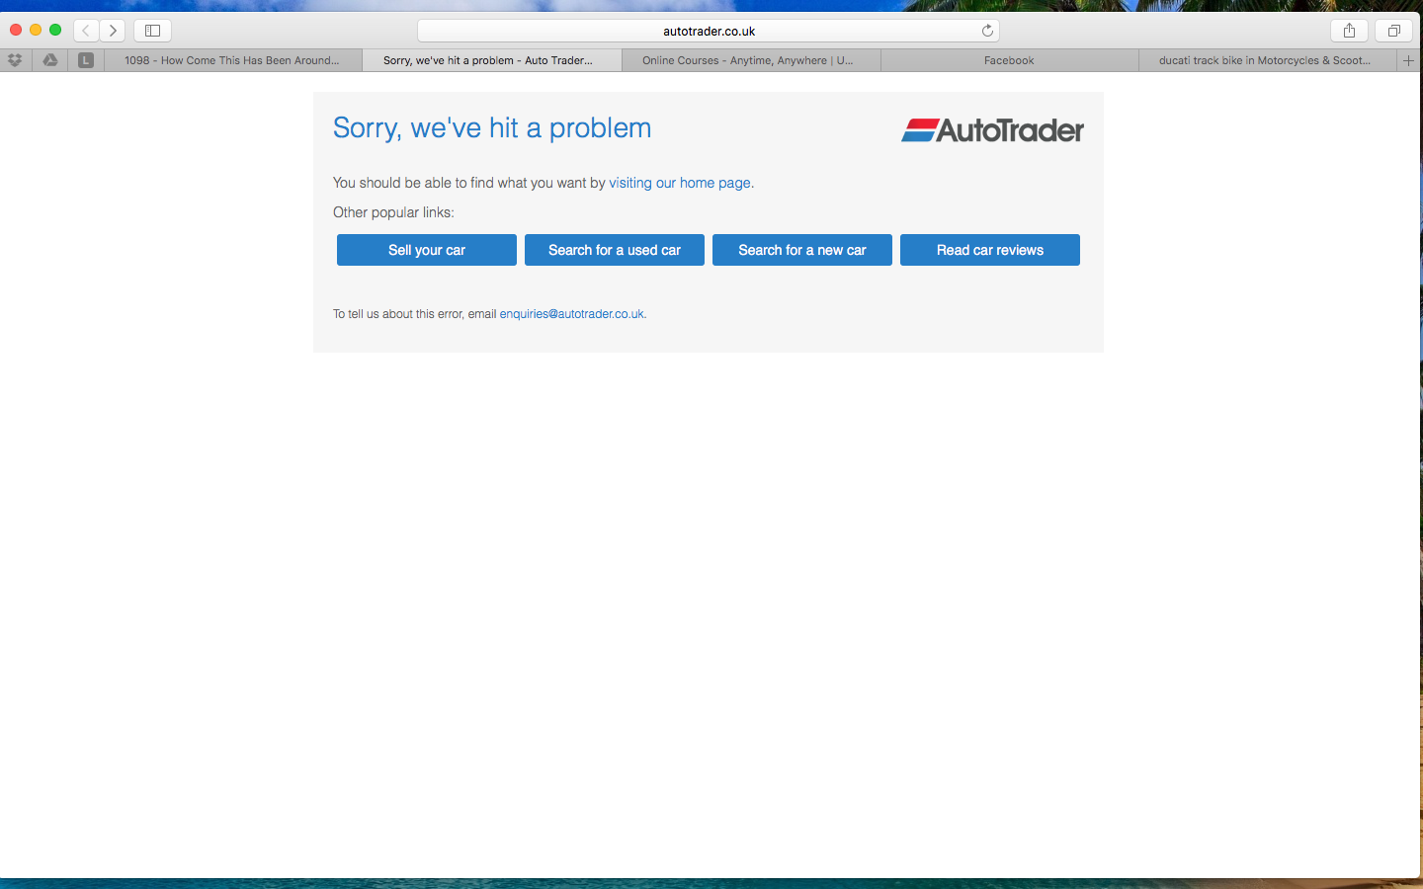This screenshot has width=1423, height=889.
Task: Open Read car reviews
Action: [x=989, y=250]
